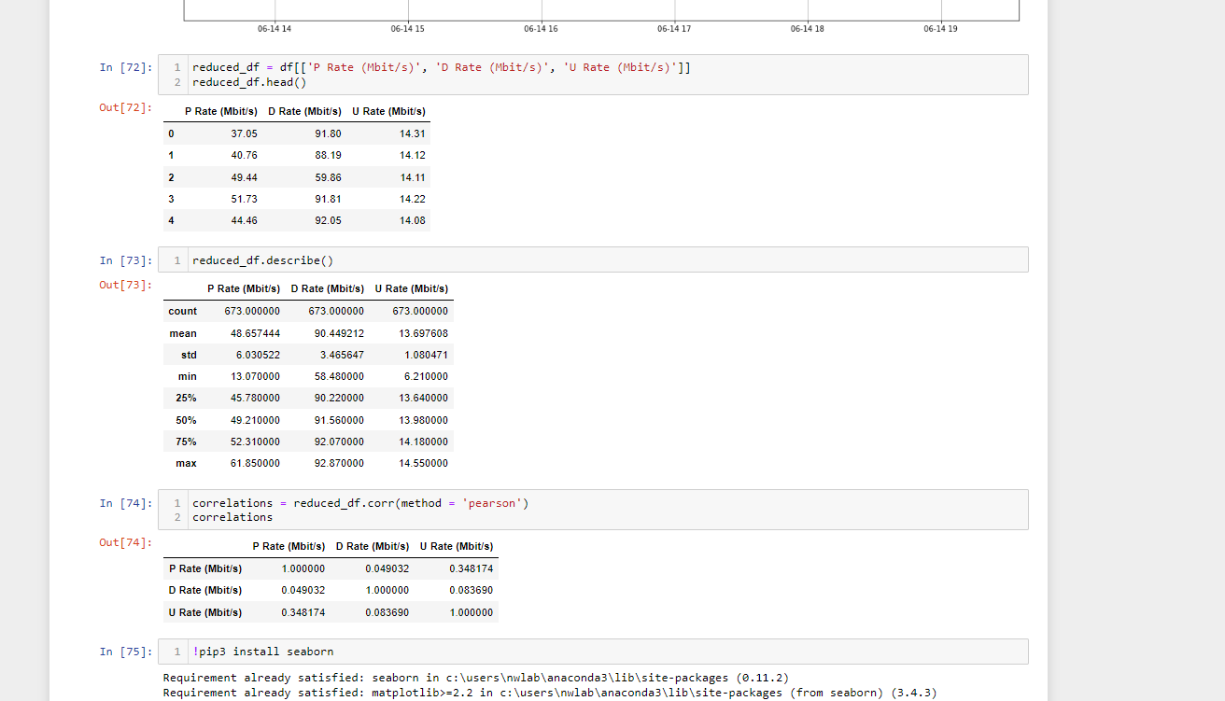Click mean P Rate value 48.657444
1225x701 pixels.
pos(255,333)
